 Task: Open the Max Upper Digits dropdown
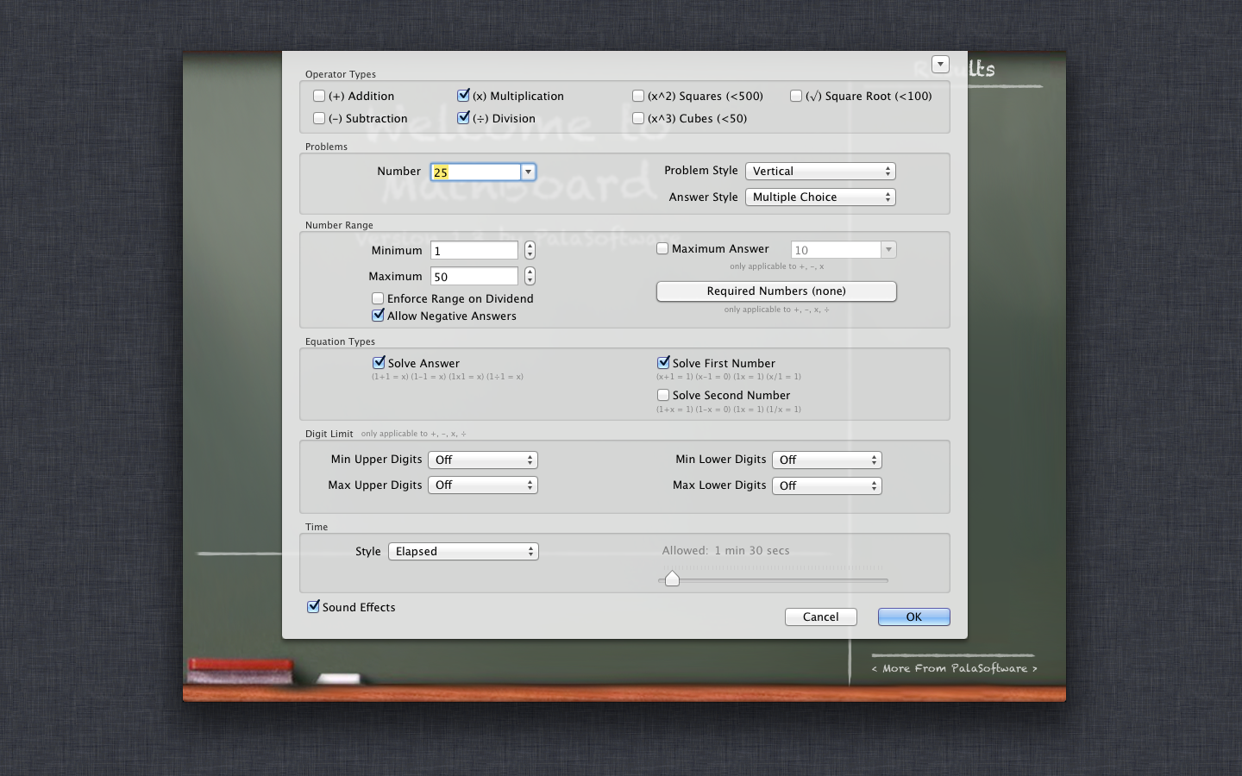coord(483,485)
